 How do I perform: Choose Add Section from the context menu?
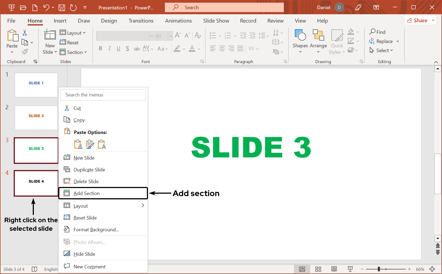86,193
